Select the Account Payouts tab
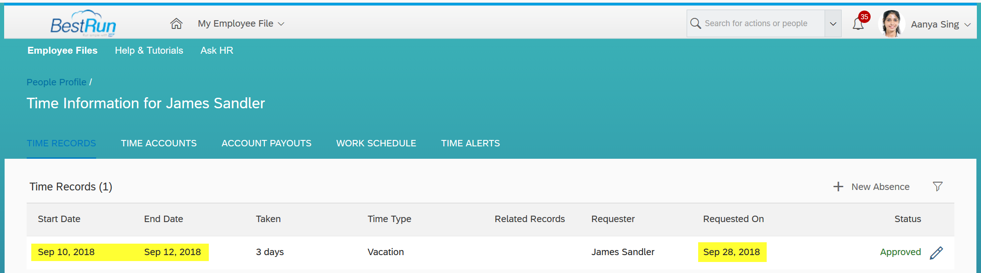981x273 pixels. point(266,143)
